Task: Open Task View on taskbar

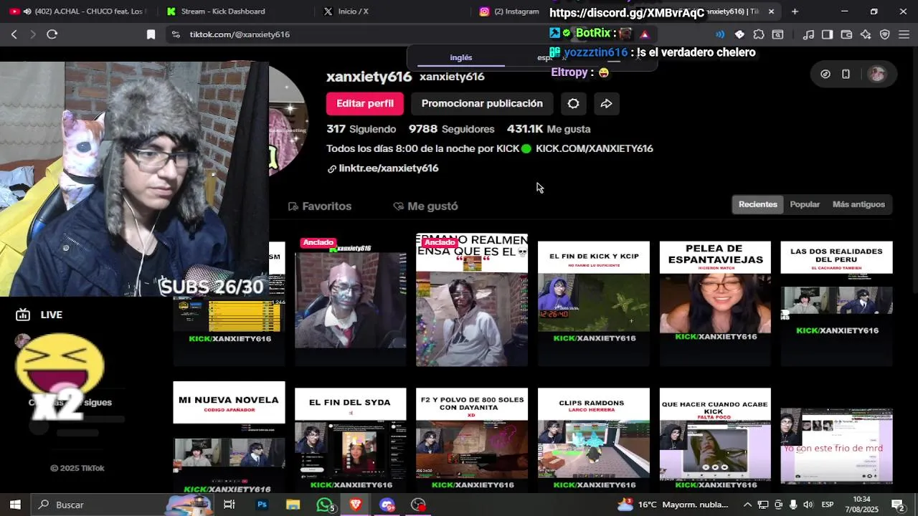Action: click(x=229, y=505)
